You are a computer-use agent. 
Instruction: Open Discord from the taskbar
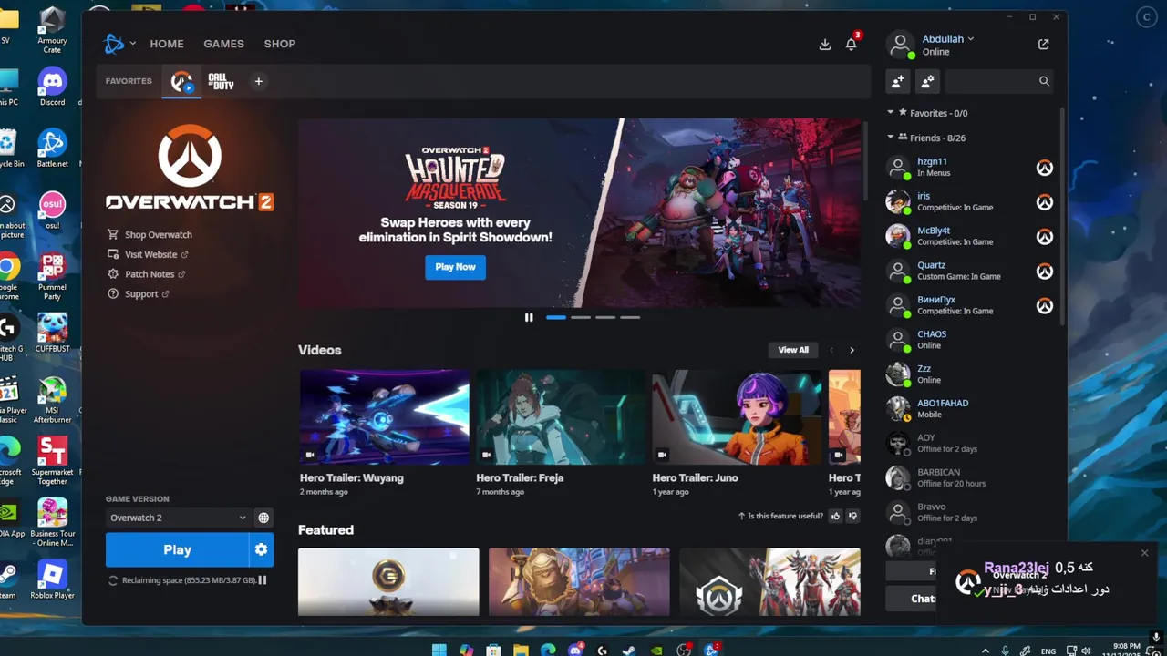[x=575, y=650]
